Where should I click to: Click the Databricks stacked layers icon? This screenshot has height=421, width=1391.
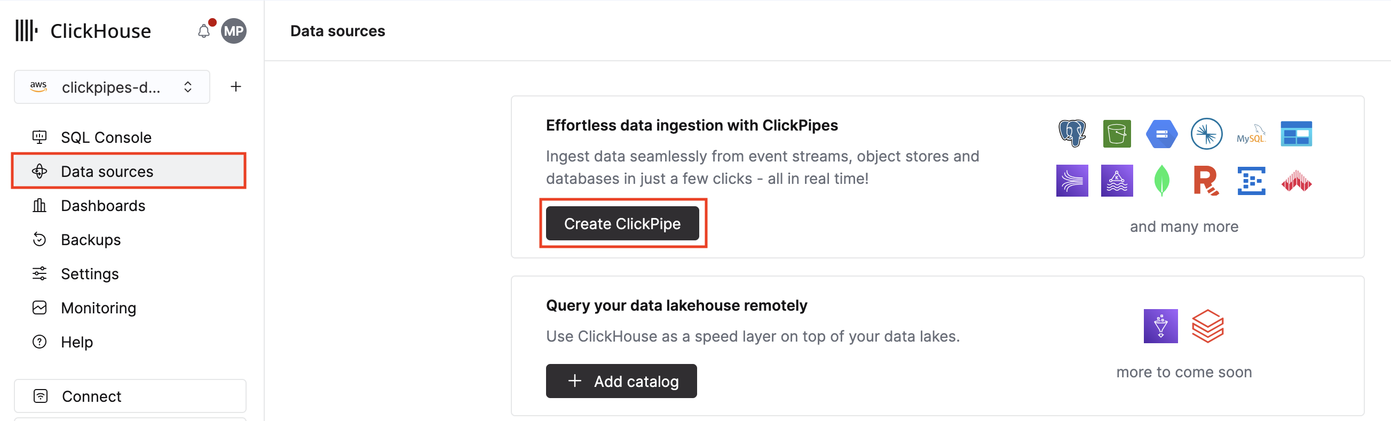(x=1207, y=326)
